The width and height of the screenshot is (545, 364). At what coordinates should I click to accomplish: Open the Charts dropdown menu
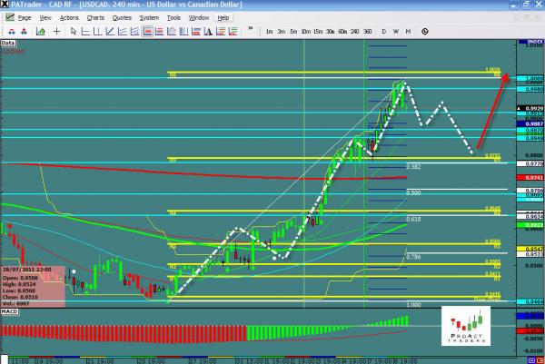pos(95,17)
